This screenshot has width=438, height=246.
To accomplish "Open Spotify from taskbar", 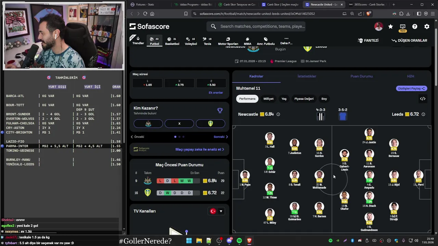I will click(x=239, y=241).
